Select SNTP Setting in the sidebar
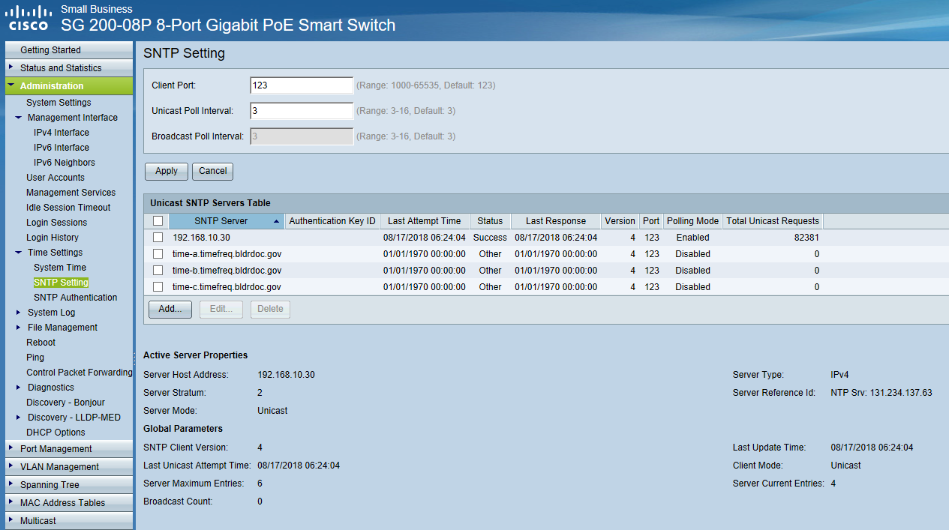 pos(61,283)
